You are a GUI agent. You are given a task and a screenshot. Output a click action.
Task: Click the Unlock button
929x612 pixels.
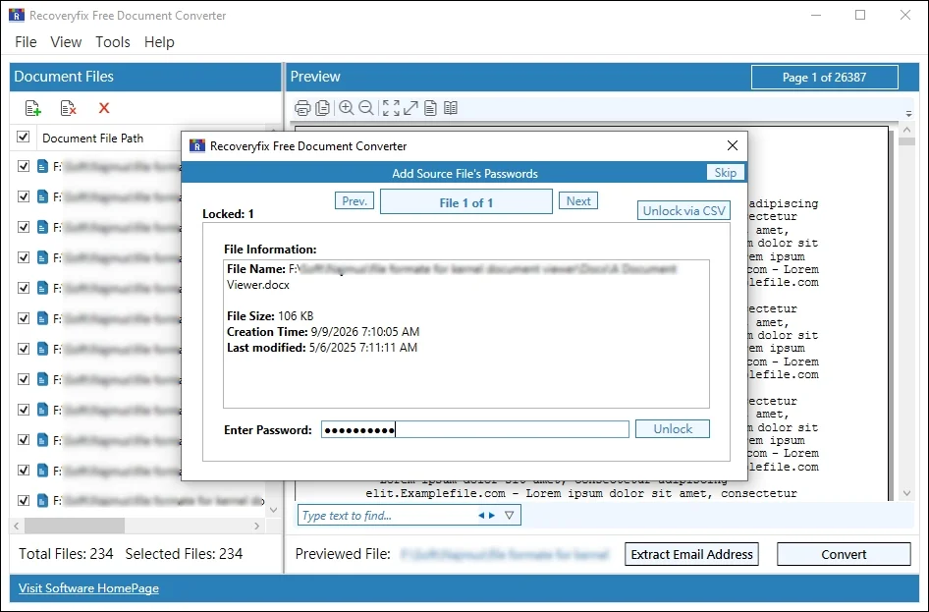coord(673,429)
